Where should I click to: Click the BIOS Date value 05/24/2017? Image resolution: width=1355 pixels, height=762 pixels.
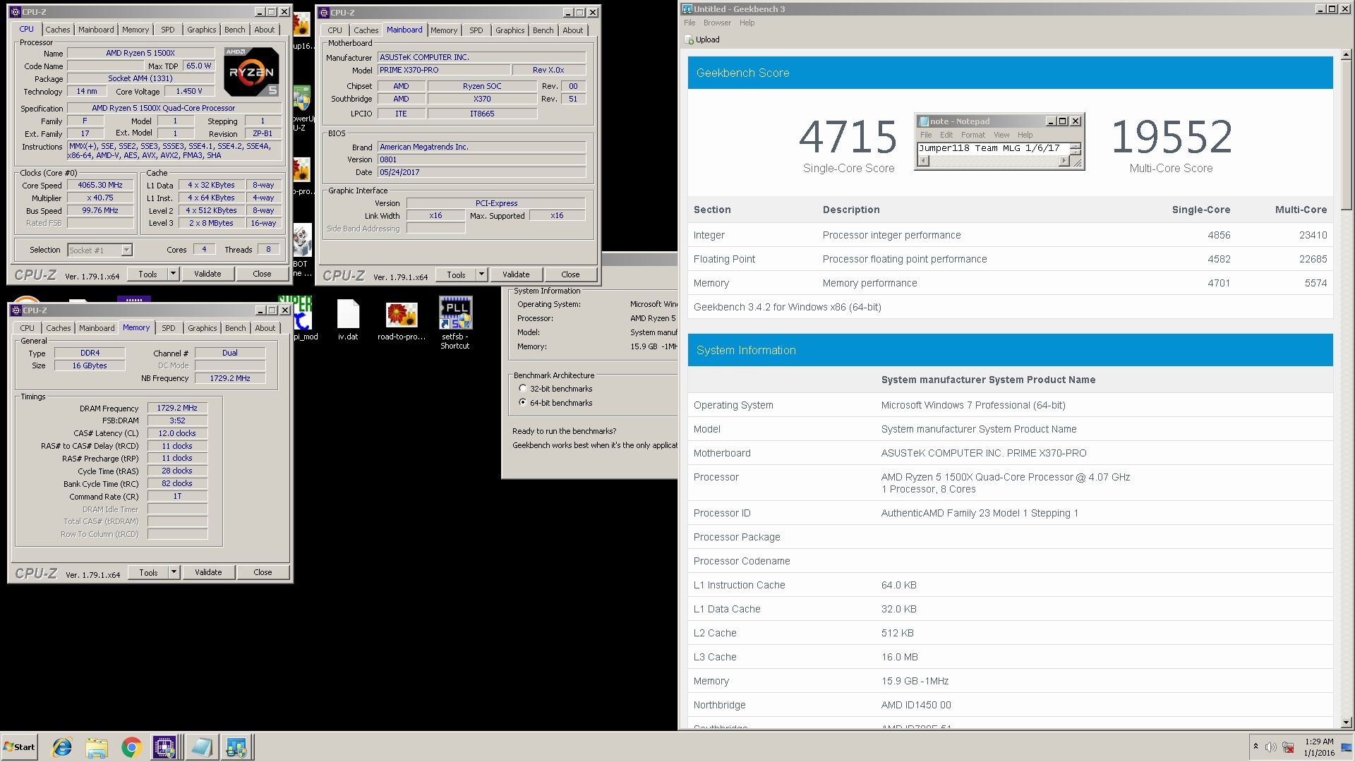click(x=481, y=172)
